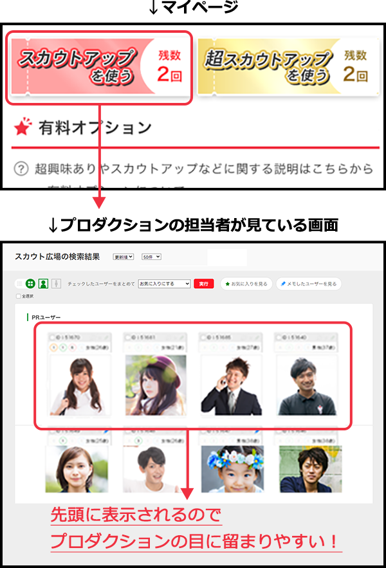Open photo of man in navy jacket
386x568 pixels.
(x=311, y=469)
